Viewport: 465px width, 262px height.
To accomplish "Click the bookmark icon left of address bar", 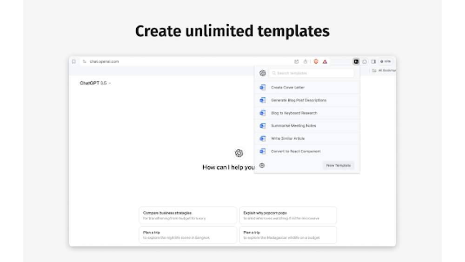I will click(x=74, y=61).
